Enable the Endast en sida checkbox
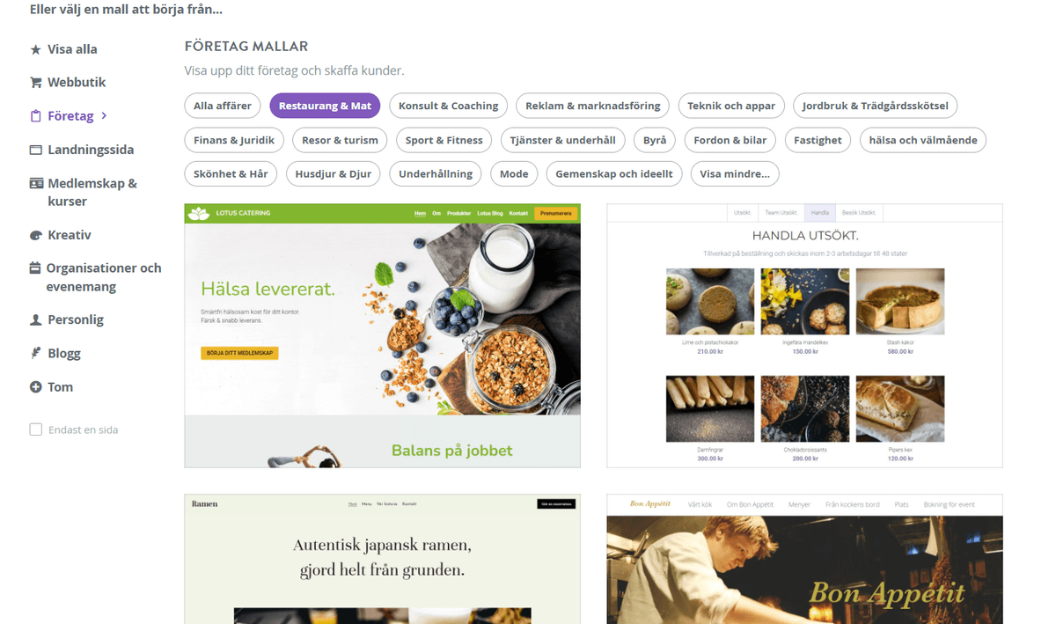This screenshot has height=624, width=1056. pos(36,430)
